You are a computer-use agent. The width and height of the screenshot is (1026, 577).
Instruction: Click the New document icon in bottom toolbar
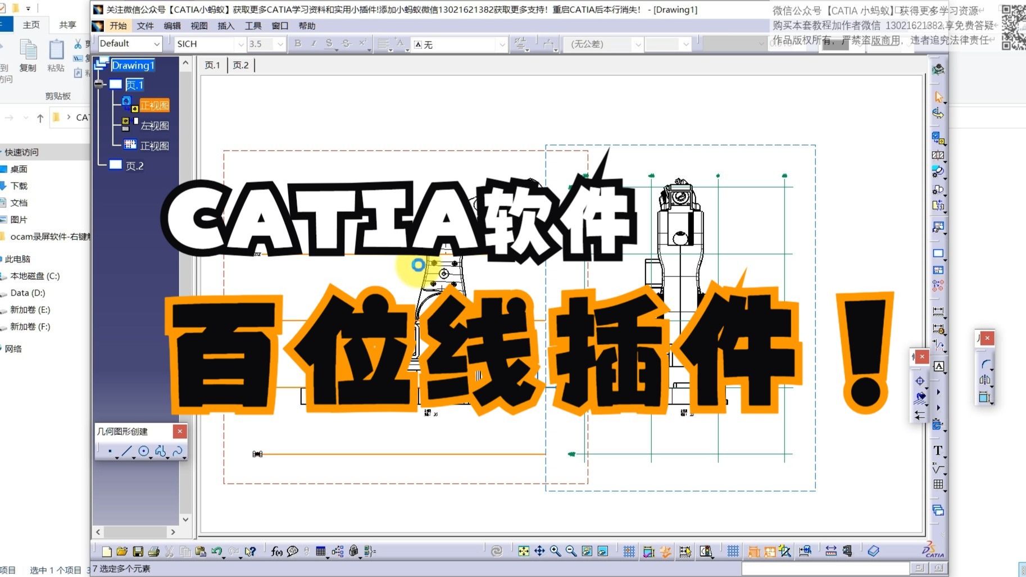[x=107, y=551]
